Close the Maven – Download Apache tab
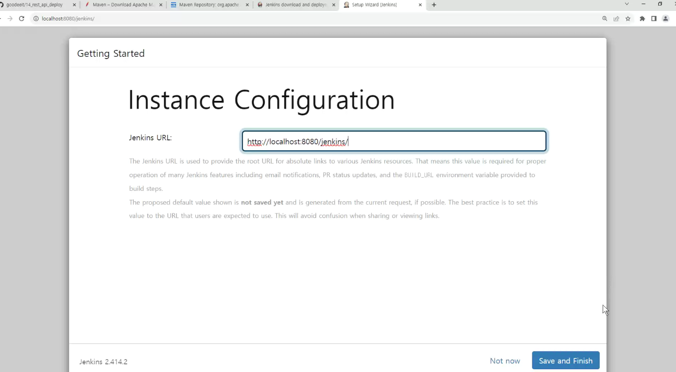This screenshot has width=676, height=372. (x=161, y=5)
